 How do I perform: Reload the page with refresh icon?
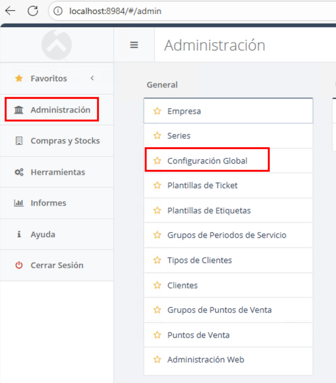[33, 11]
